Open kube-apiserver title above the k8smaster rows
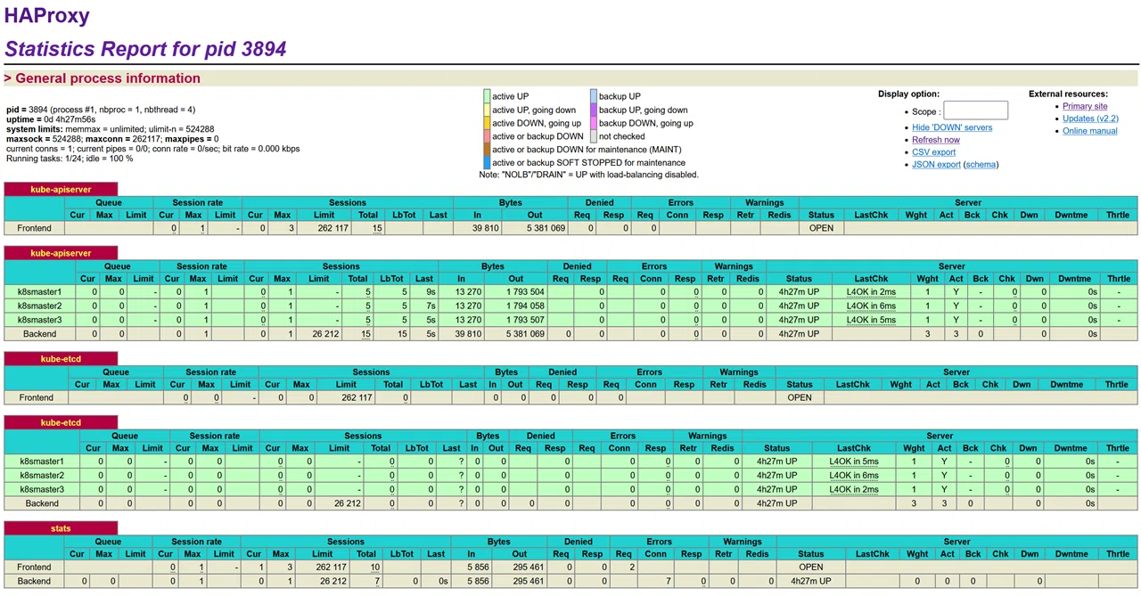 click(x=61, y=253)
